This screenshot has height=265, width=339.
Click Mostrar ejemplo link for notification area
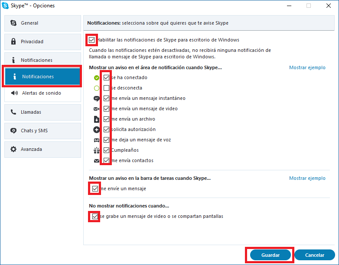pos(307,67)
